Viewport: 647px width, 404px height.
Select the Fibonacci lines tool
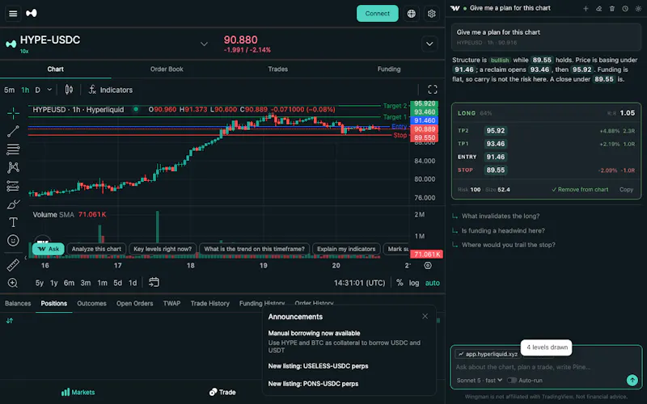click(13, 149)
